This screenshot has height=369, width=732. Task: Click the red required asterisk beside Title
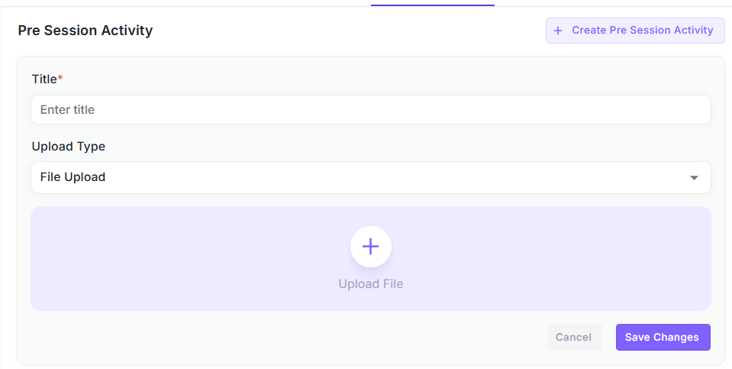[60, 78]
